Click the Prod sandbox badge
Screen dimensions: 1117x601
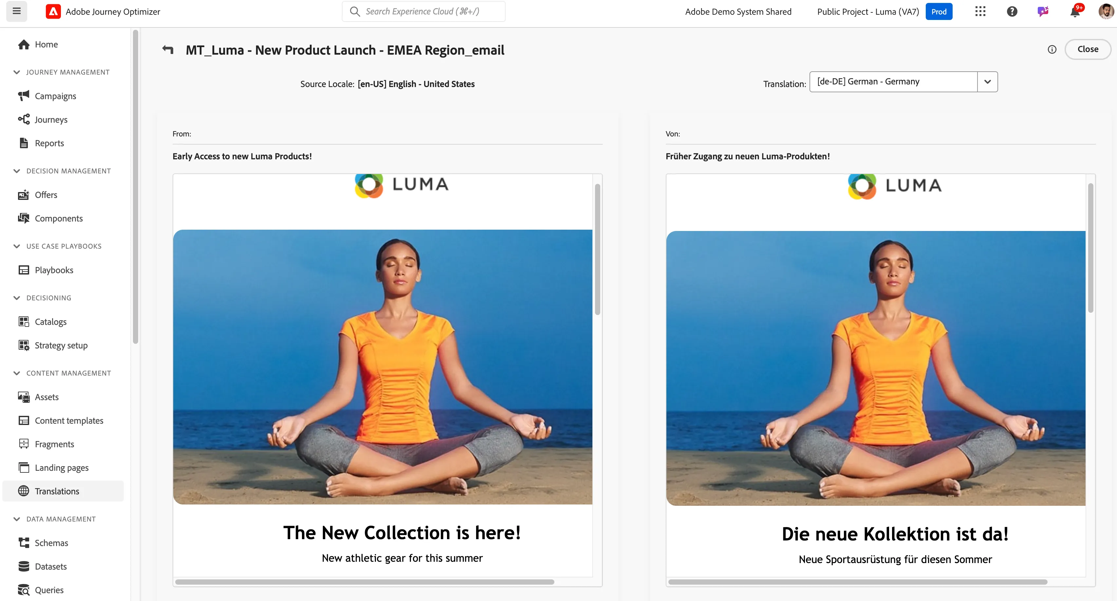pyautogui.click(x=939, y=12)
